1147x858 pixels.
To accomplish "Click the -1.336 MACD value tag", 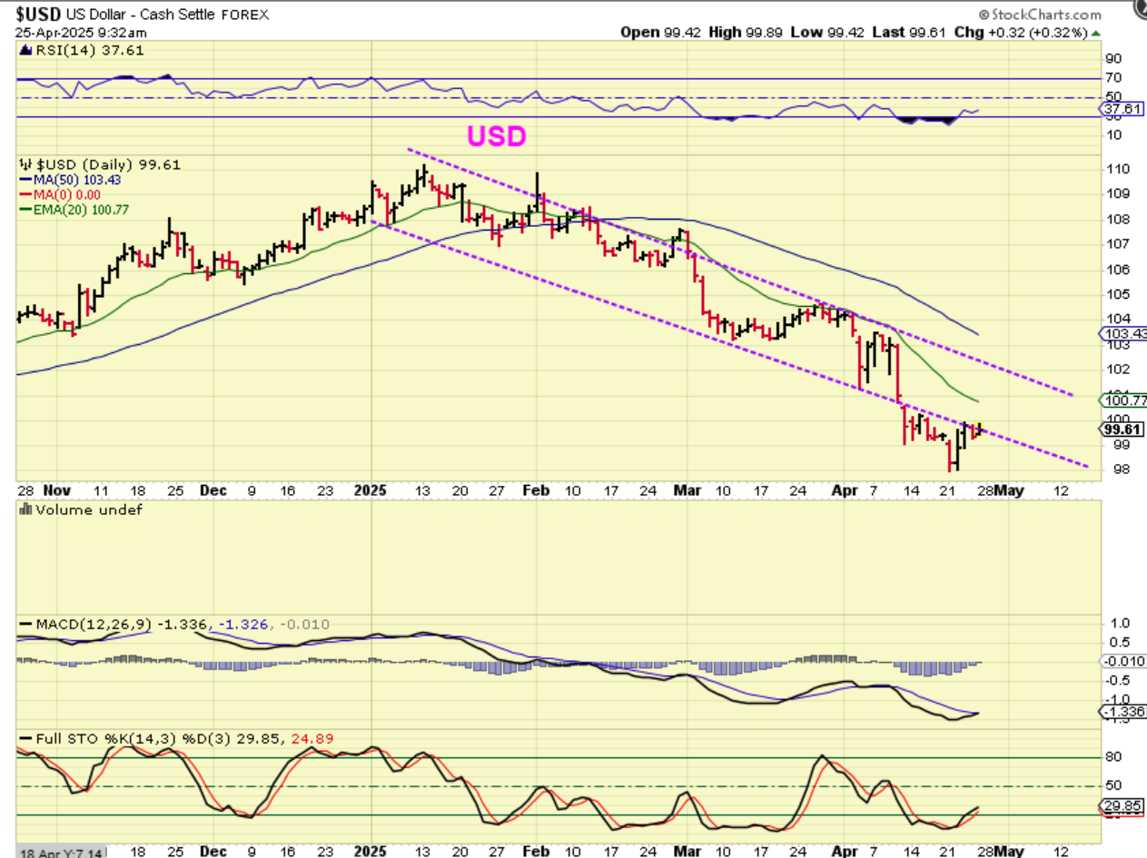I will click(x=1122, y=711).
